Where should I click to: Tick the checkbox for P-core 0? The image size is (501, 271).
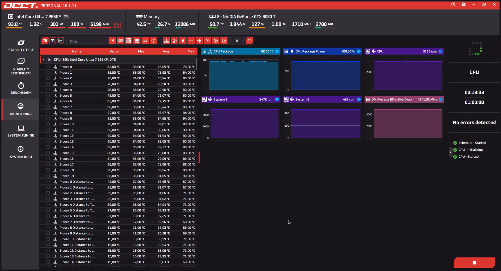pos(48,67)
